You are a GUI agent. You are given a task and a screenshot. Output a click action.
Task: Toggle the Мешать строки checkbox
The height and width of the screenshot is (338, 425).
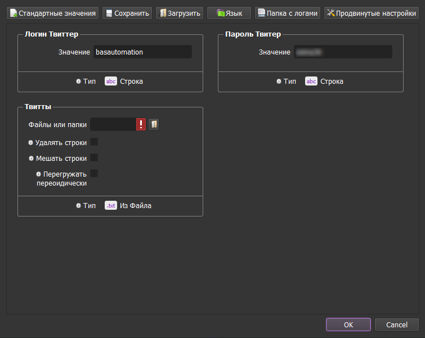pos(94,157)
